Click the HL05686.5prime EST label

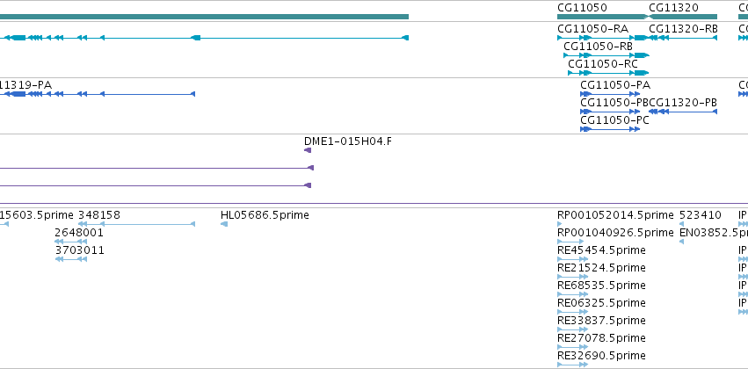pyautogui.click(x=265, y=215)
